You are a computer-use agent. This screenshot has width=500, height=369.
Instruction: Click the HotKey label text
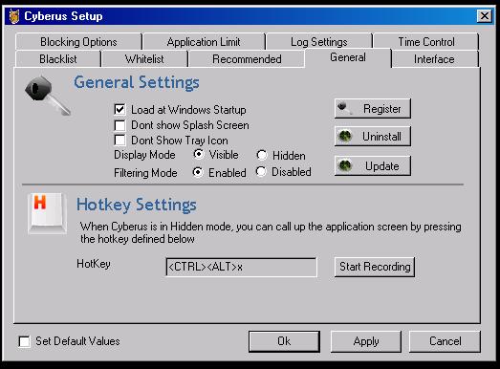point(94,264)
